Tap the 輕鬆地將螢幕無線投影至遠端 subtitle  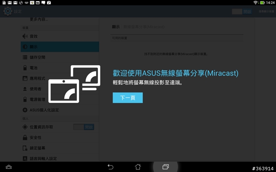[147, 83]
